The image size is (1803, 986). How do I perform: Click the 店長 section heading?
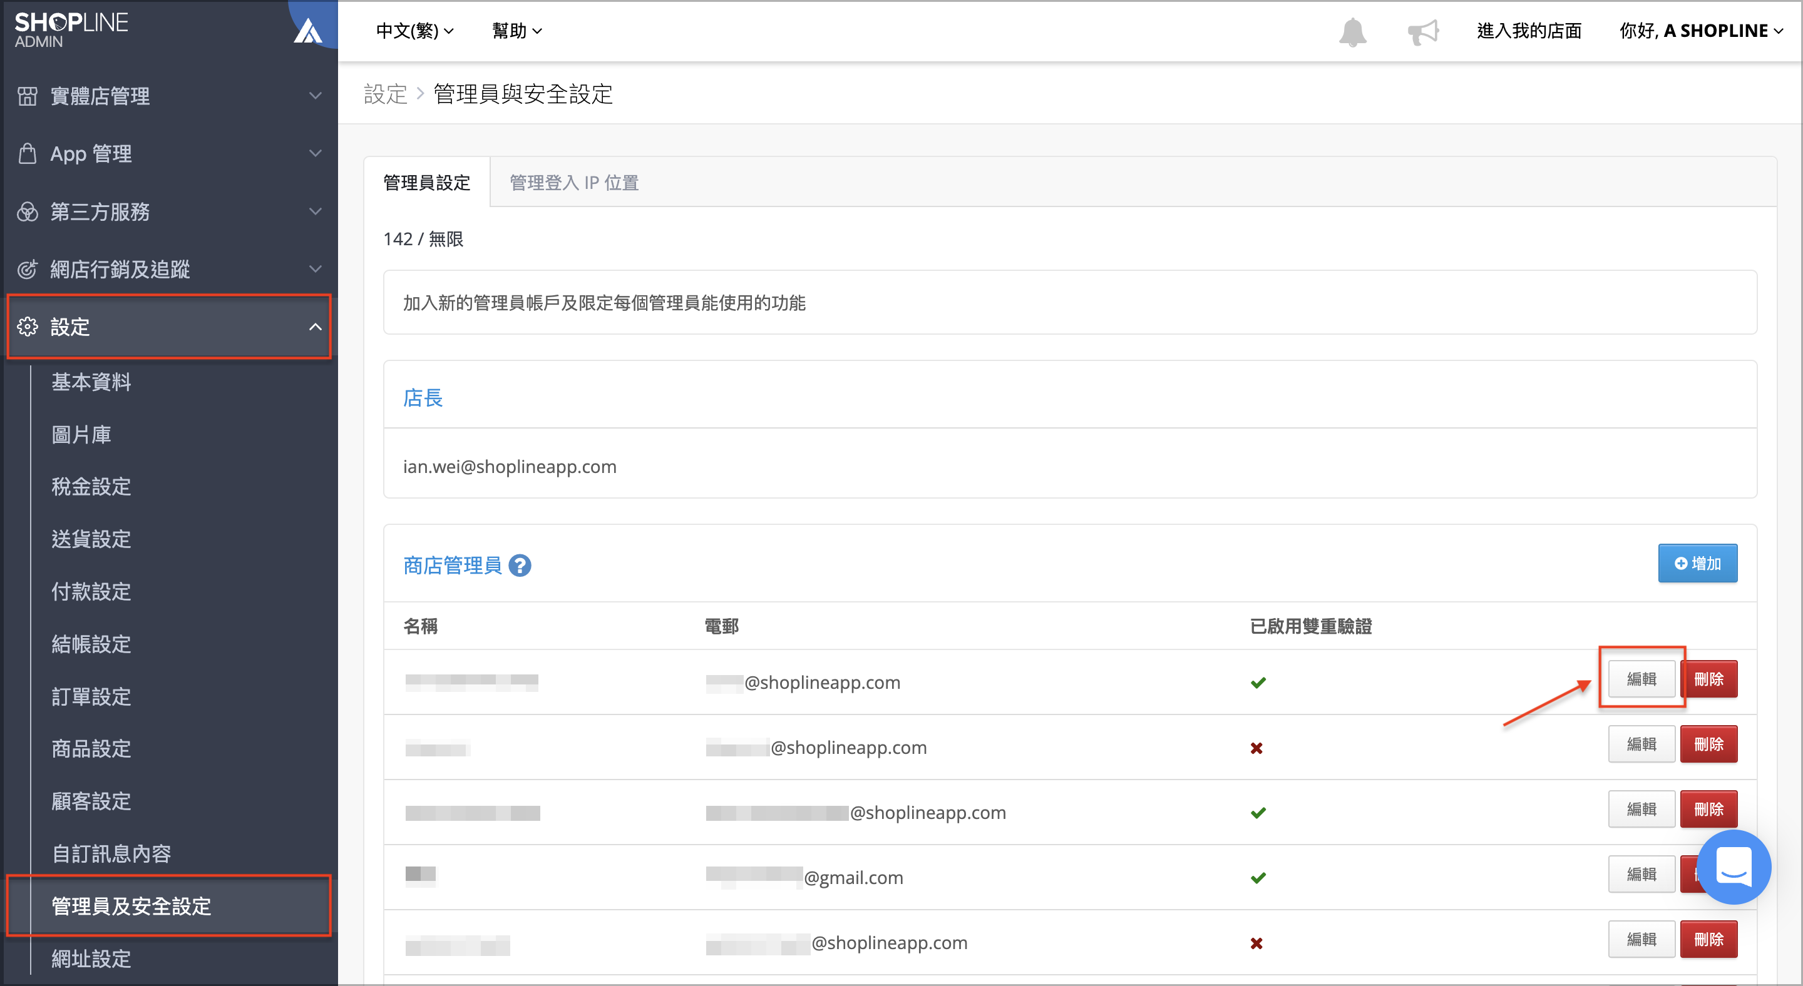point(423,398)
